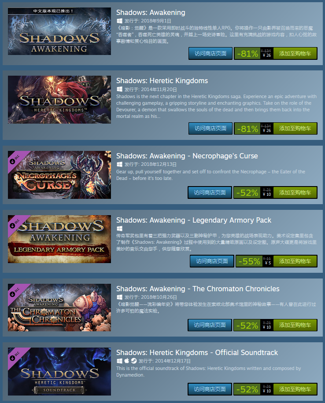The image size is (325, 403).
Task: Open Shadows: Heretic Kingdoms capsule image
Action: point(59,99)
